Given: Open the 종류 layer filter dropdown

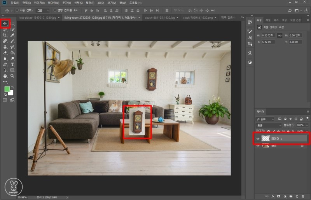Looking at the screenshot, I should (265, 119).
